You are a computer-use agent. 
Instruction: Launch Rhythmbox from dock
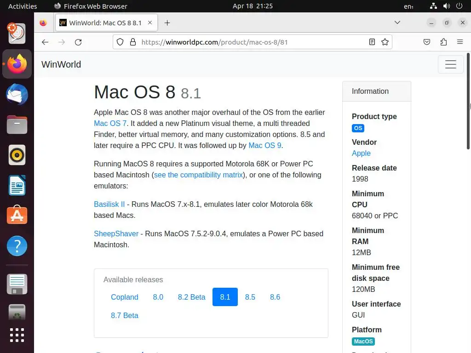(17, 155)
